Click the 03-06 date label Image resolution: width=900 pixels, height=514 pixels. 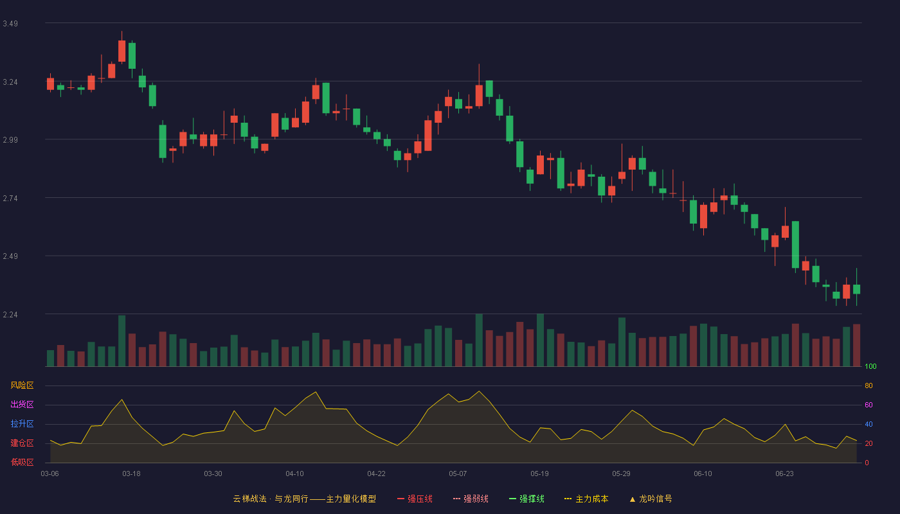pyautogui.click(x=50, y=474)
